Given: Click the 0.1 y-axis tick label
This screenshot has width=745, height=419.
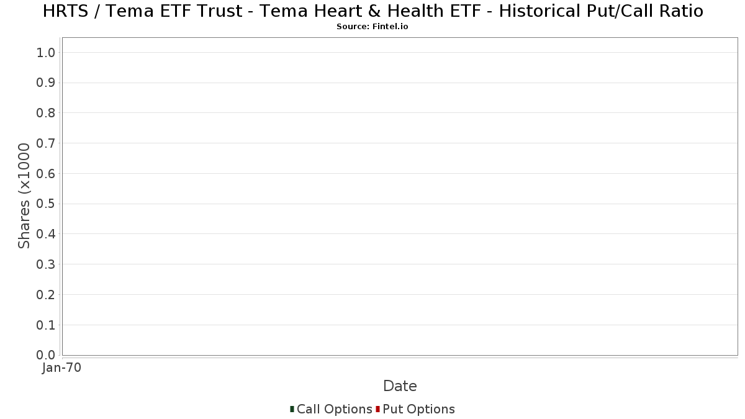Looking at the screenshot, I should click(x=47, y=325).
